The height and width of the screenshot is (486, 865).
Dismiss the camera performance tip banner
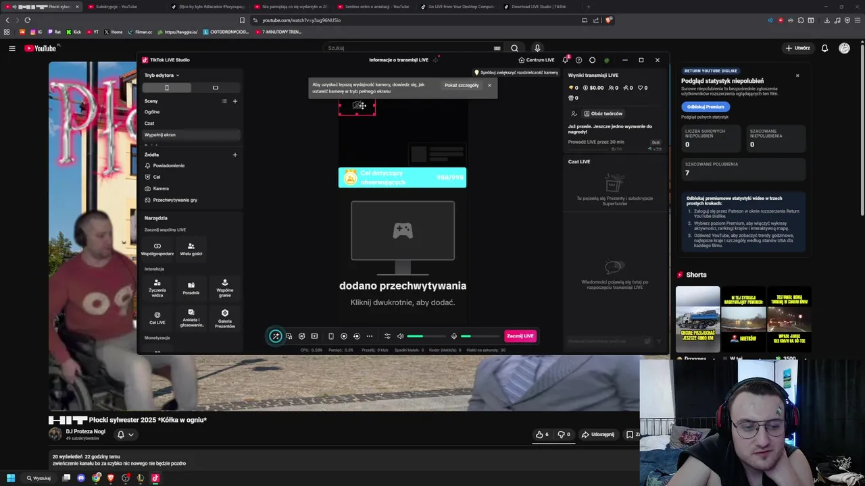point(489,85)
